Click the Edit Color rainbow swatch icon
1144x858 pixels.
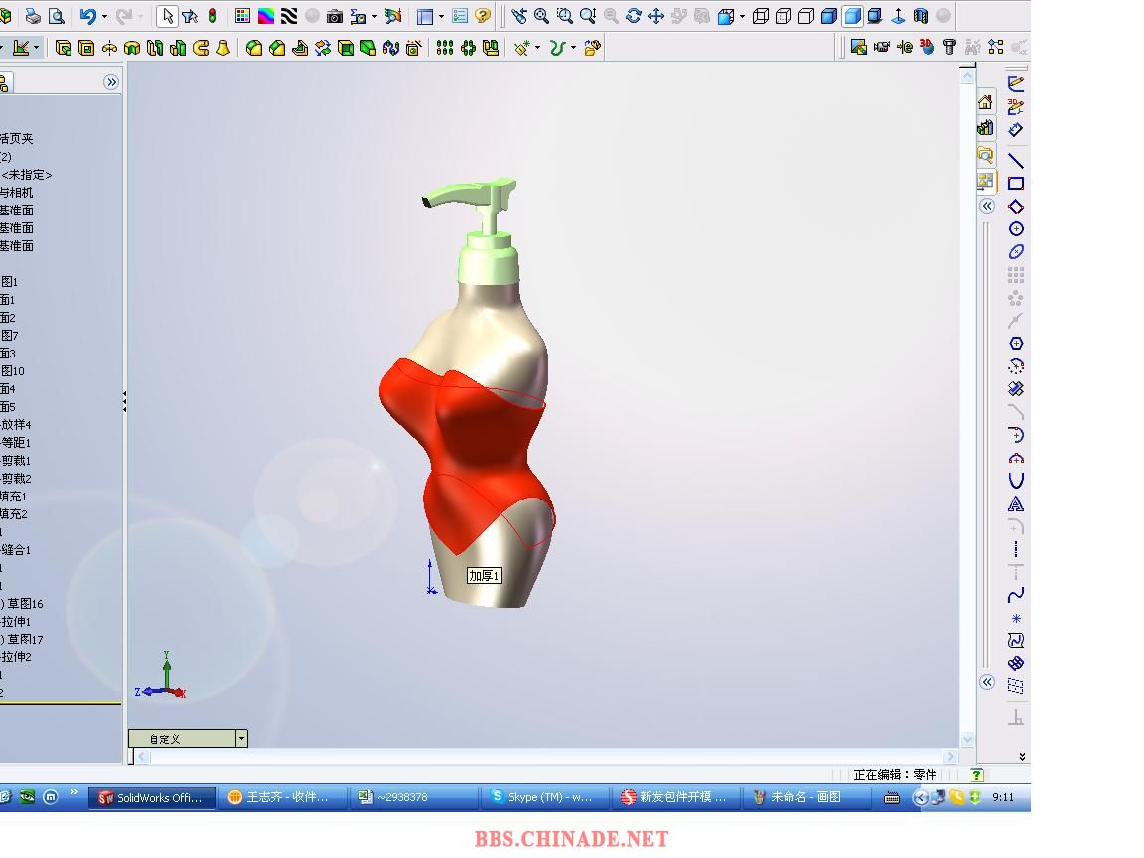(266, 16)
